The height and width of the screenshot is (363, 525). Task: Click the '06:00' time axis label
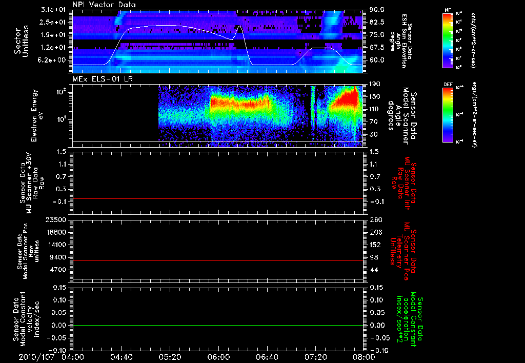[x=218, y=357]
